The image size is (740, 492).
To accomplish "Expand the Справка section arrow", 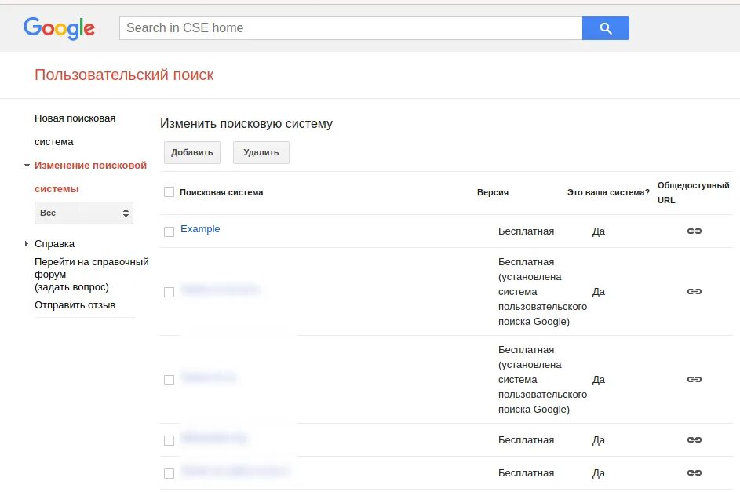I will point(27,244).
